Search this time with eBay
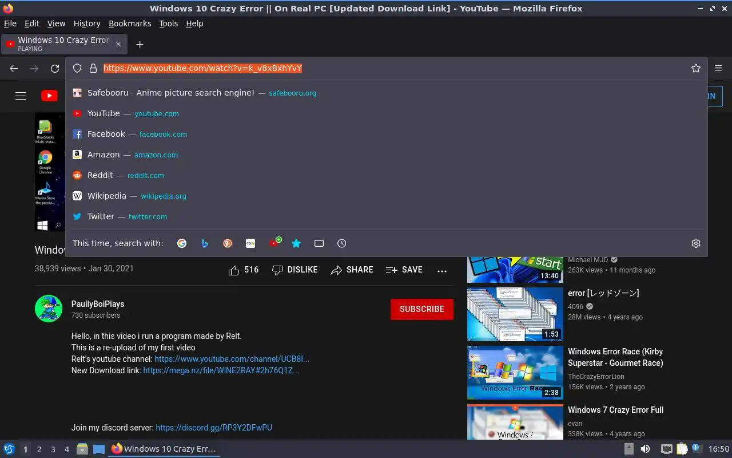 tap(250, 243)
